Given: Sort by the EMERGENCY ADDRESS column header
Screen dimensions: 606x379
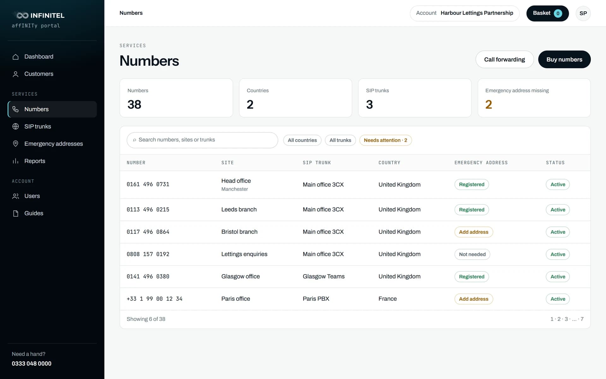Looking at the screenshot, I should pos(481,163).
